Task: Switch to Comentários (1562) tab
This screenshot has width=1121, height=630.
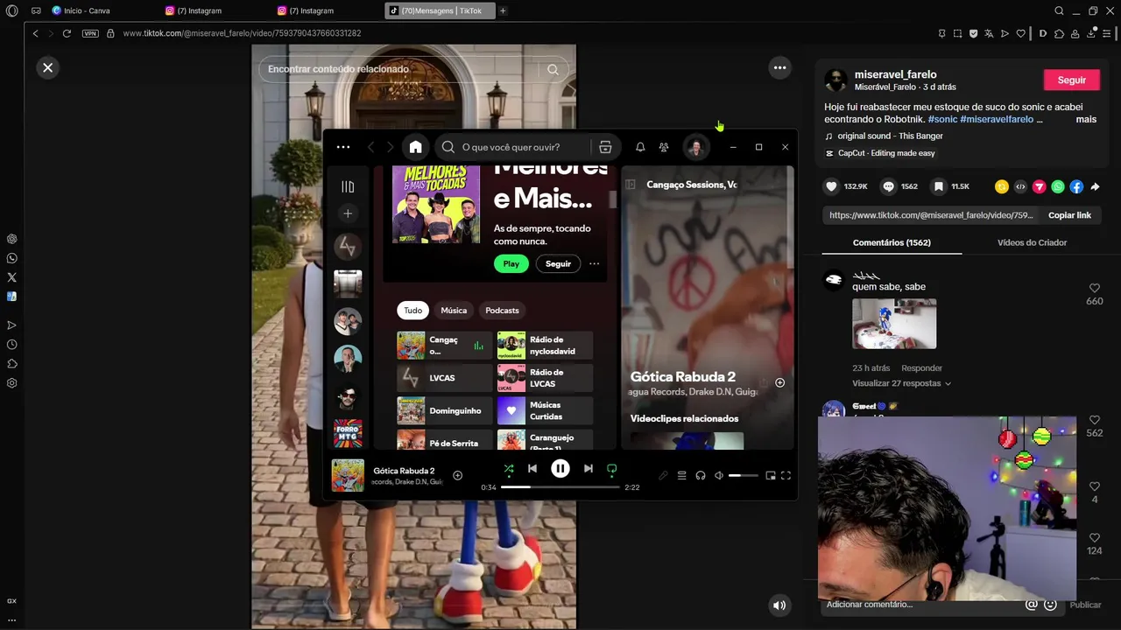Action: pyautogui.click(x=892, y=242)
